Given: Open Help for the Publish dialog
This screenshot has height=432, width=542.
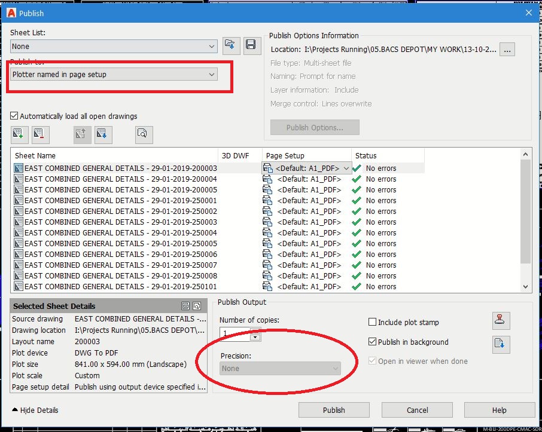Looking at the screenshot, I should click(500, 410).
